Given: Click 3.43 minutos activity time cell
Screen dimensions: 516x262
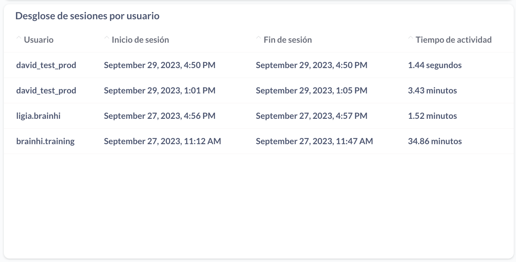Looking at the screenshot, I should (x=432, y=91).
